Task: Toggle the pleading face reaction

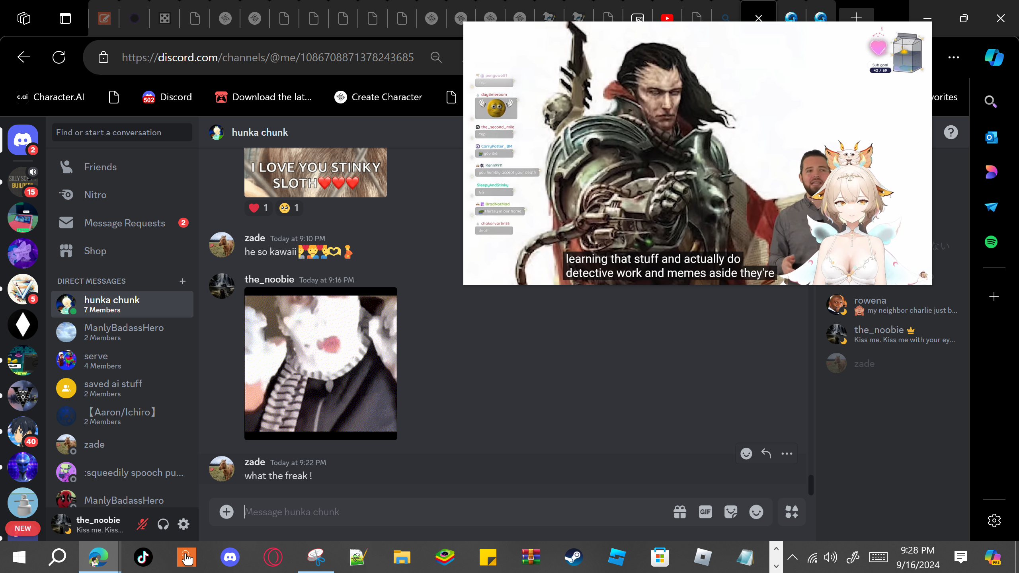Action: [289, 208]
